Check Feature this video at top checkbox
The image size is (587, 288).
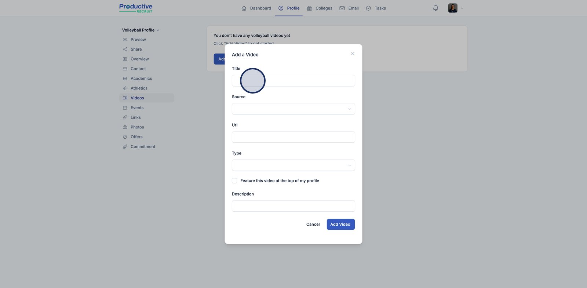point(234,181)
